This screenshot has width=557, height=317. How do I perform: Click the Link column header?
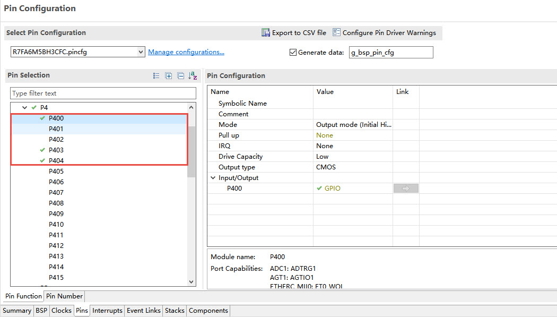(402, 92)
